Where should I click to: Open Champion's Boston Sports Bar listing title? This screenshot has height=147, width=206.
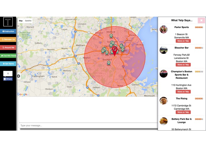click(x=182, y=75)
